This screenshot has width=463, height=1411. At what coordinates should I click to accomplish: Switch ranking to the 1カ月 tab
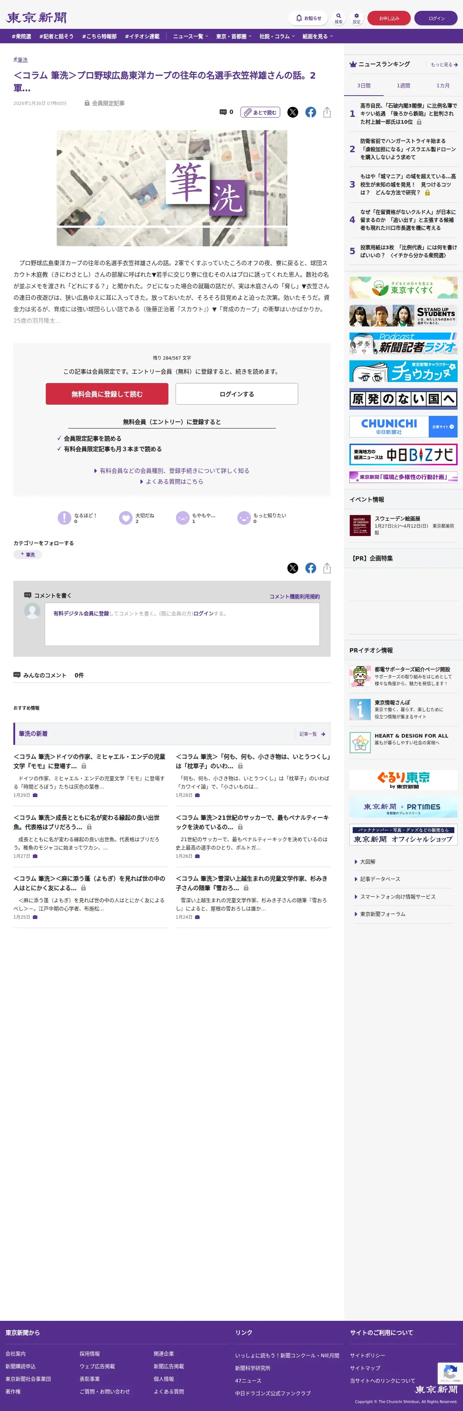(x=443, y=86)
